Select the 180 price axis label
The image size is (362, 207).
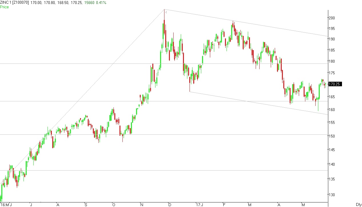[x=332, y=62]
